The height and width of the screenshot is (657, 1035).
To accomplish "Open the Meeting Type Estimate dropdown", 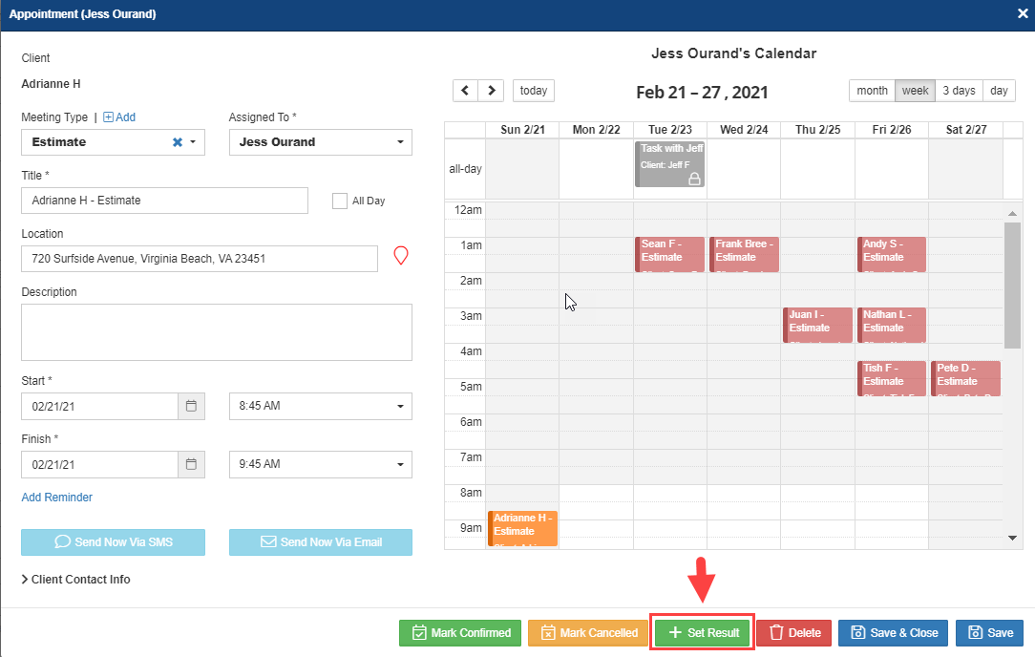I will 193,142.
